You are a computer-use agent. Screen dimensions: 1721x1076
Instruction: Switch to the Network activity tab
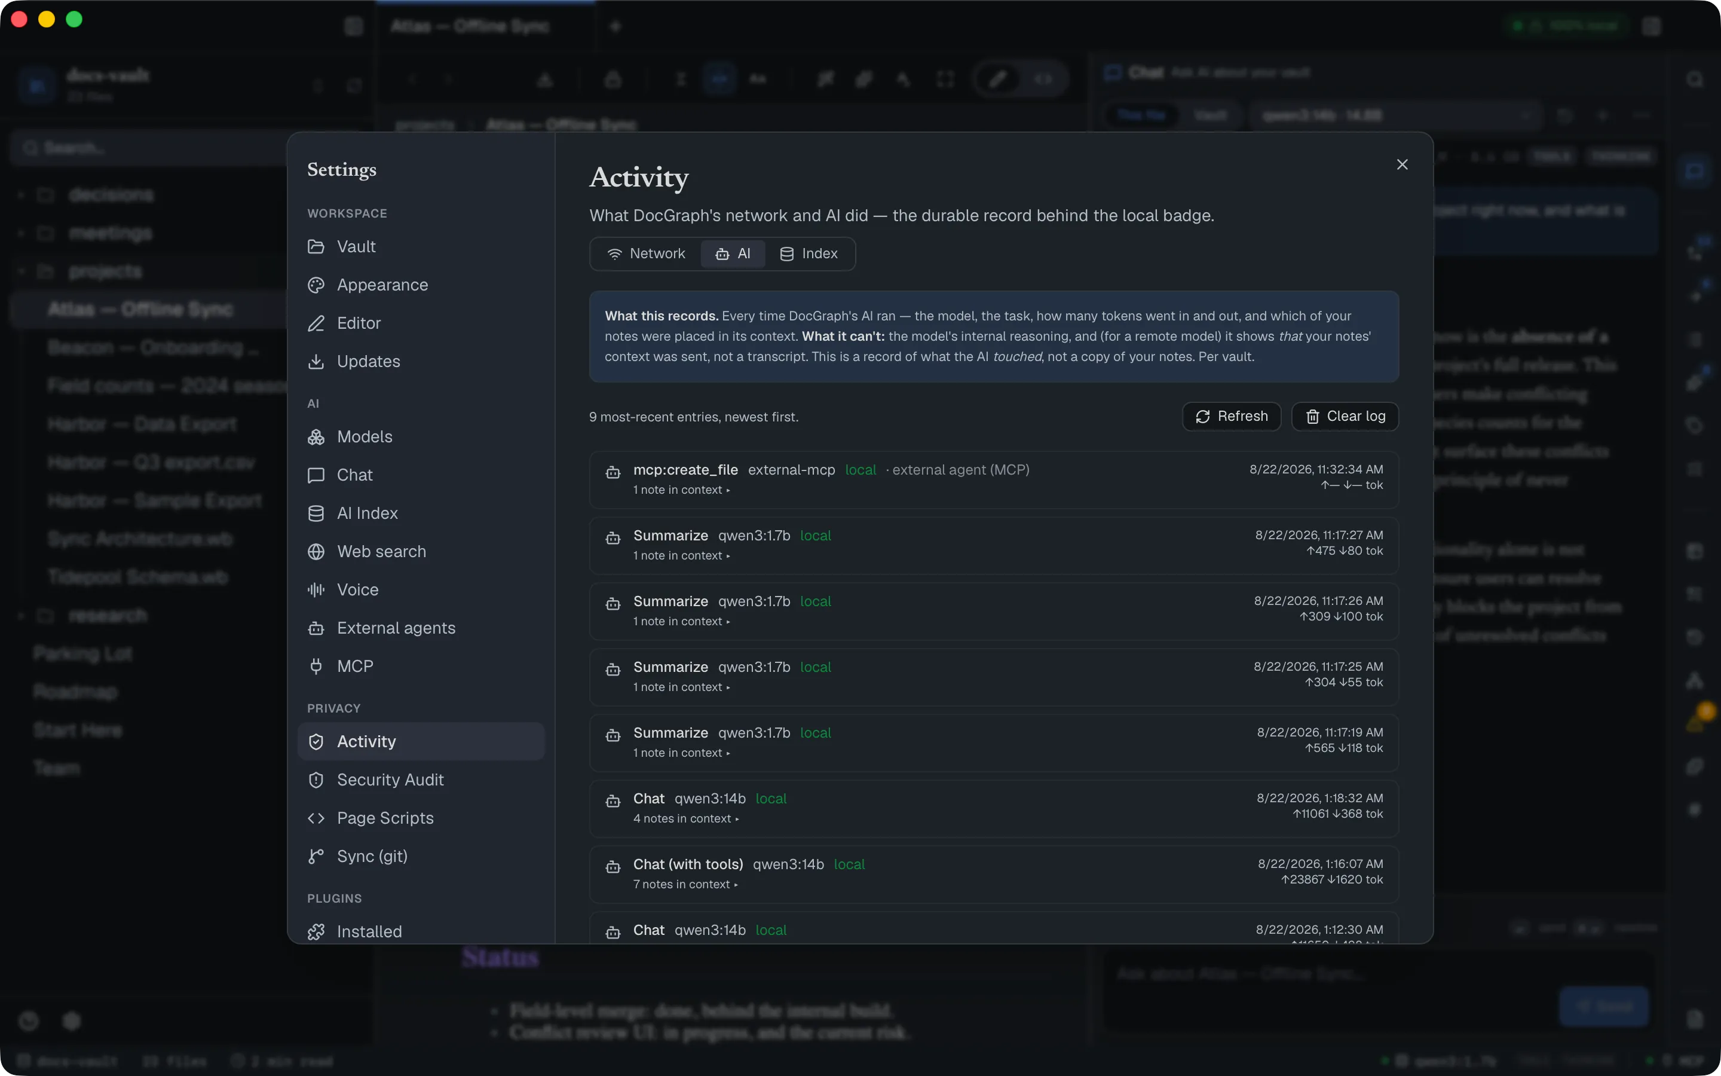pos(646,254)
